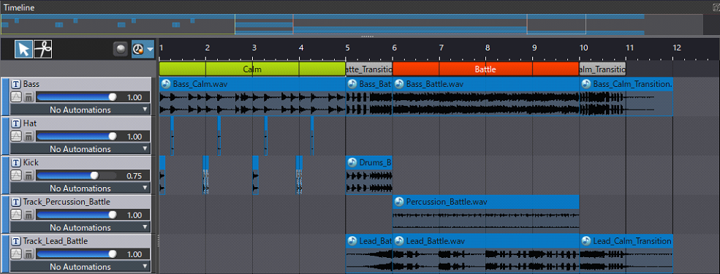Viewport: 720px width, 274px height.
Task: Toggle the gray sphere button in the toolbar
Action: point(121,49)
